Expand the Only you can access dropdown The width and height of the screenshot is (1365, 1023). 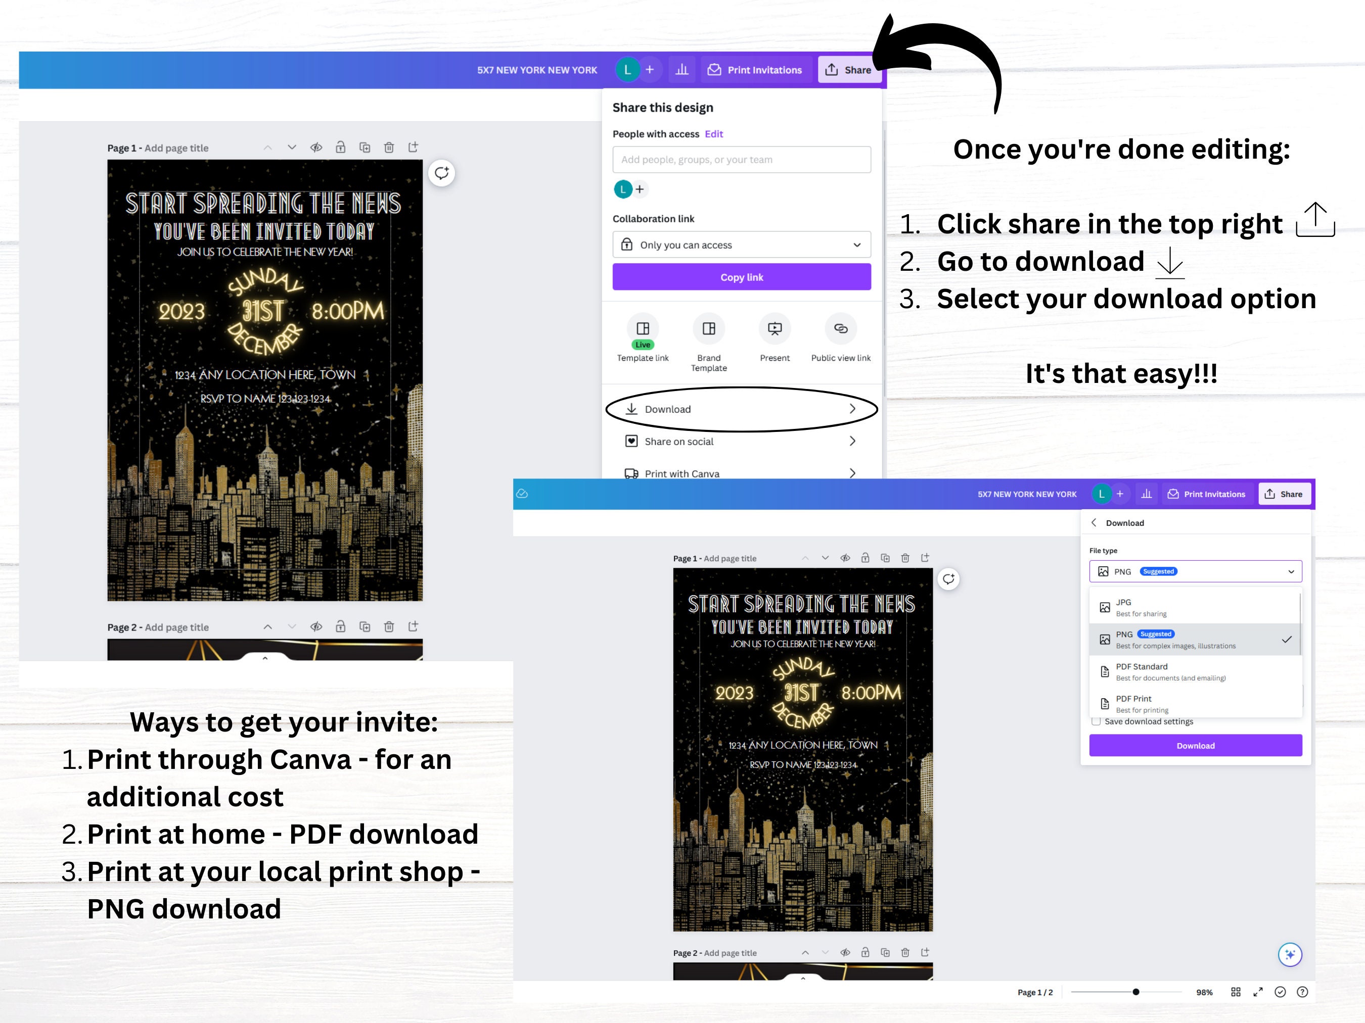(741, 244)
